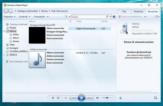
Task: Skip to the previous track
Action: (73, 98)
